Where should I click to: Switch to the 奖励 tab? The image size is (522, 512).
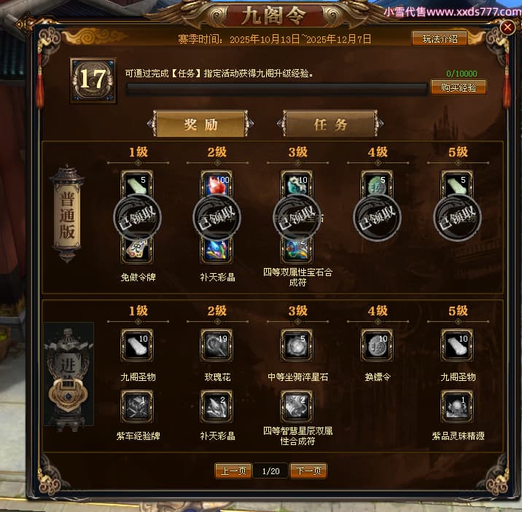coord(200,124)
